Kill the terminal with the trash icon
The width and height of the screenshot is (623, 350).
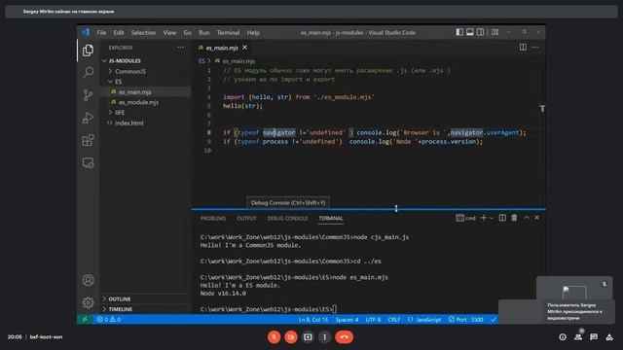coord(514,218)
